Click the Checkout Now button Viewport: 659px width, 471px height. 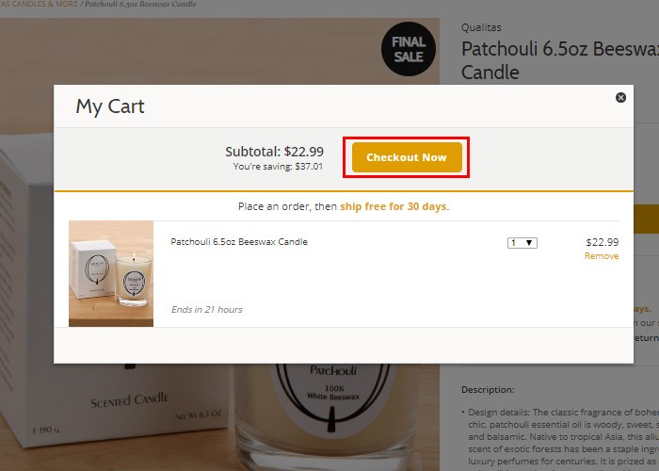coord(407,157)
